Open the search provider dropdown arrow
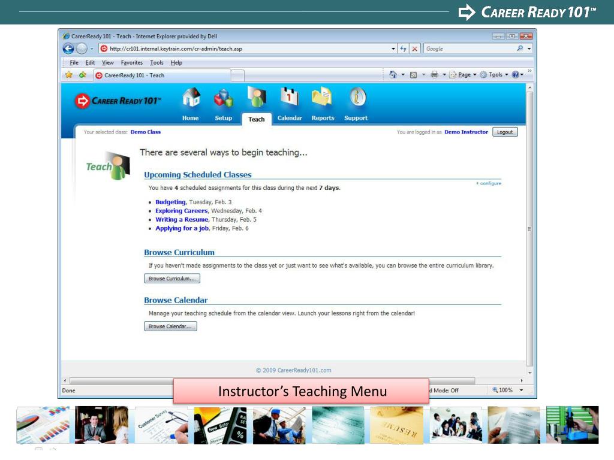The image size is (614, 460). pos(529,49)
